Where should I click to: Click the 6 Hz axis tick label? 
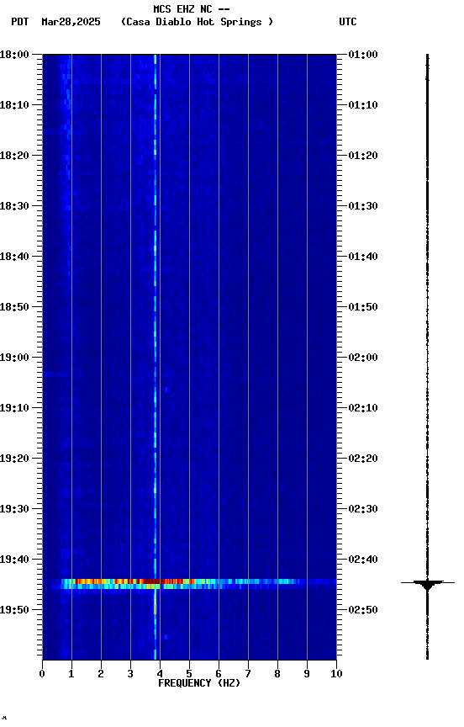click(x=219, y=674)
